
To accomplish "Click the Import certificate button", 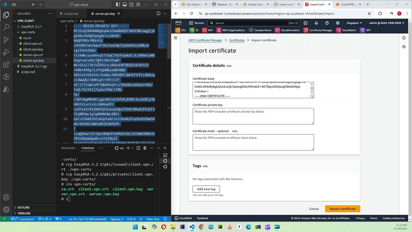I will (342, 209).
